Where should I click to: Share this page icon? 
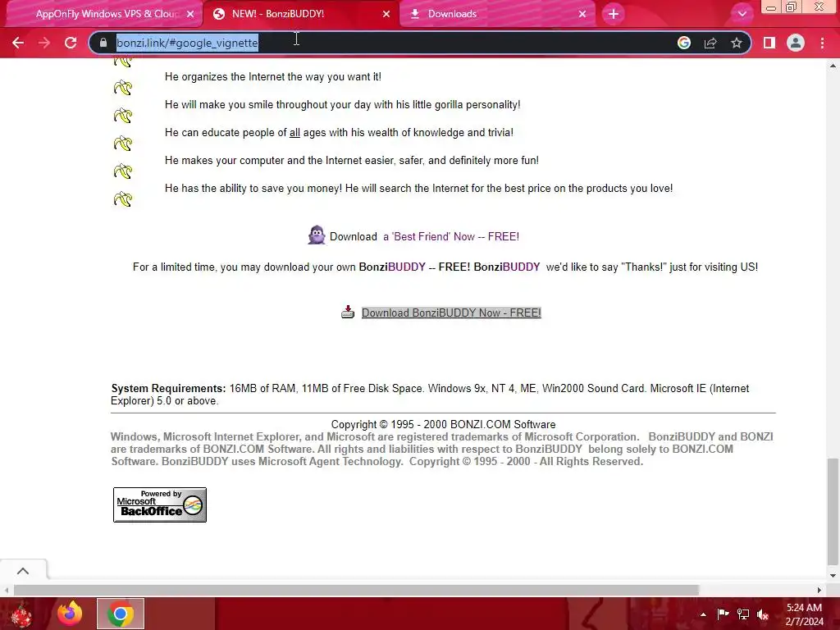[x=710, y=43]
